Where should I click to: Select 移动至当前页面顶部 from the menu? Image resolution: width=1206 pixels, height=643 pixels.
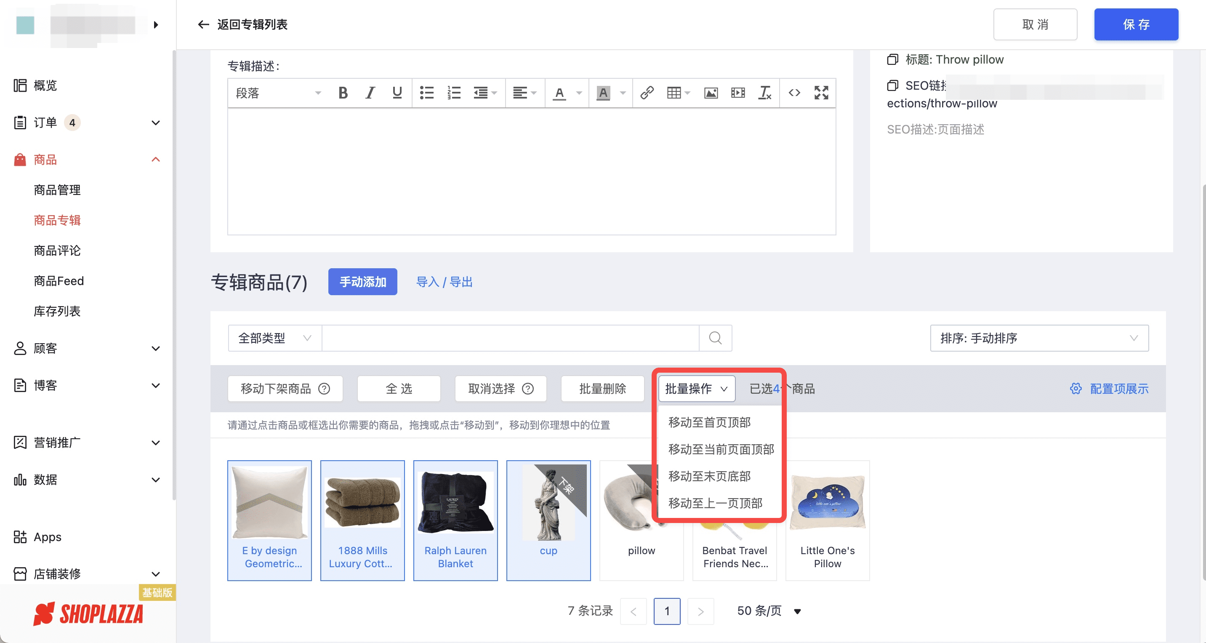pos(721,449)
